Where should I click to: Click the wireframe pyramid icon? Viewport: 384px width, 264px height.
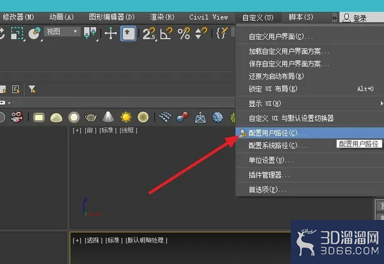point(200,117)
